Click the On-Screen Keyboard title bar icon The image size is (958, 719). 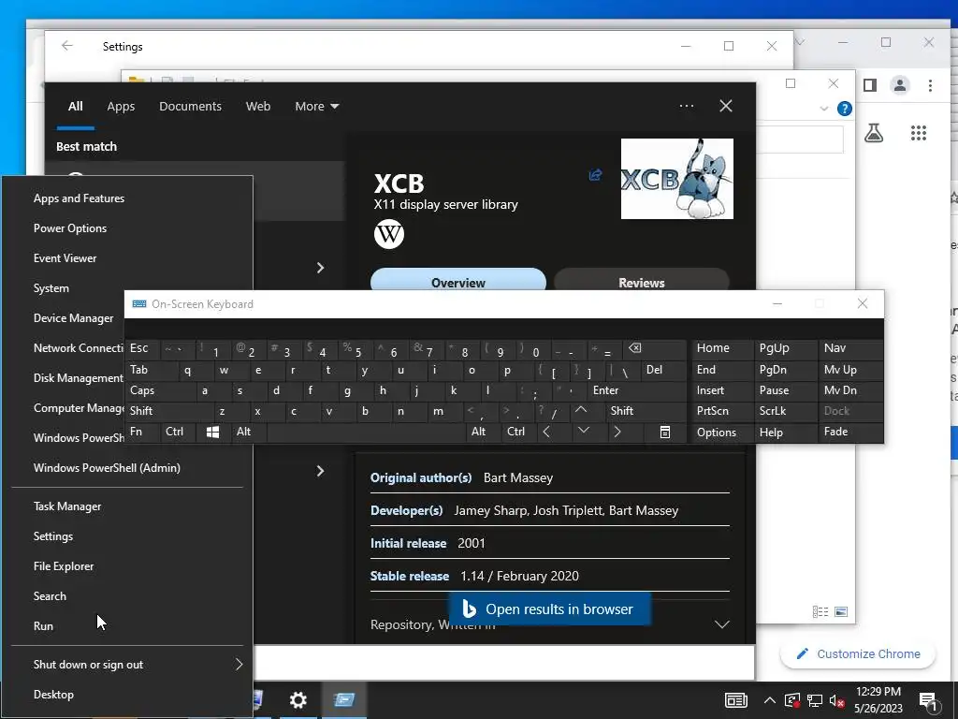(139, 304)
